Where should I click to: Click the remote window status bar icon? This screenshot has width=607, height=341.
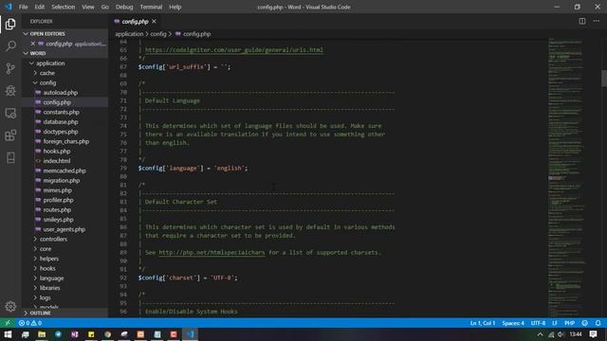coord(8,323)
